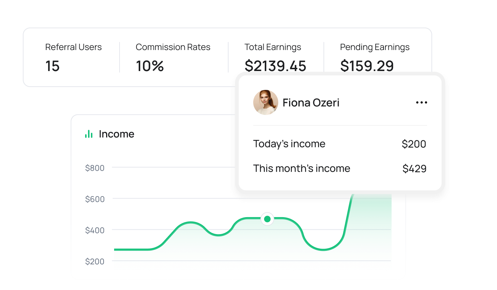Click the This month's income label

tap(301, 169)
